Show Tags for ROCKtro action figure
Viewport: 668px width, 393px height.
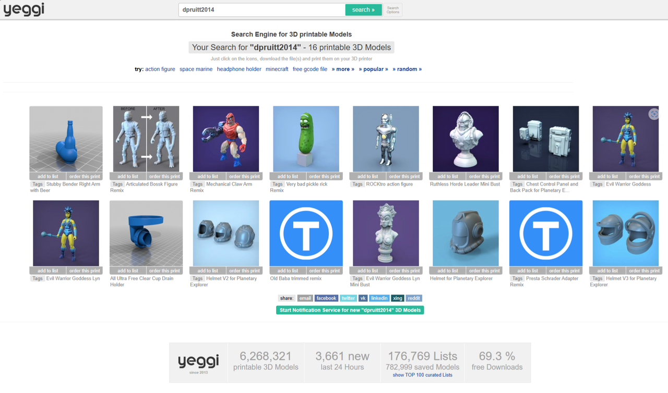(357, 184)
